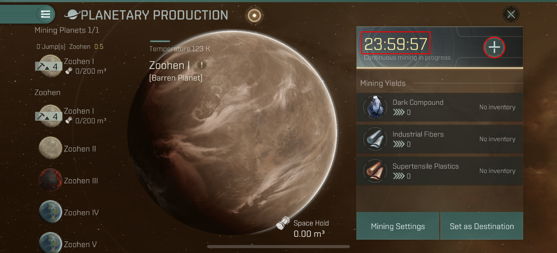This screenshot has width=557, height=253.
Task: Click the Saturn planet logo icon
Action: tap(72, 14)
